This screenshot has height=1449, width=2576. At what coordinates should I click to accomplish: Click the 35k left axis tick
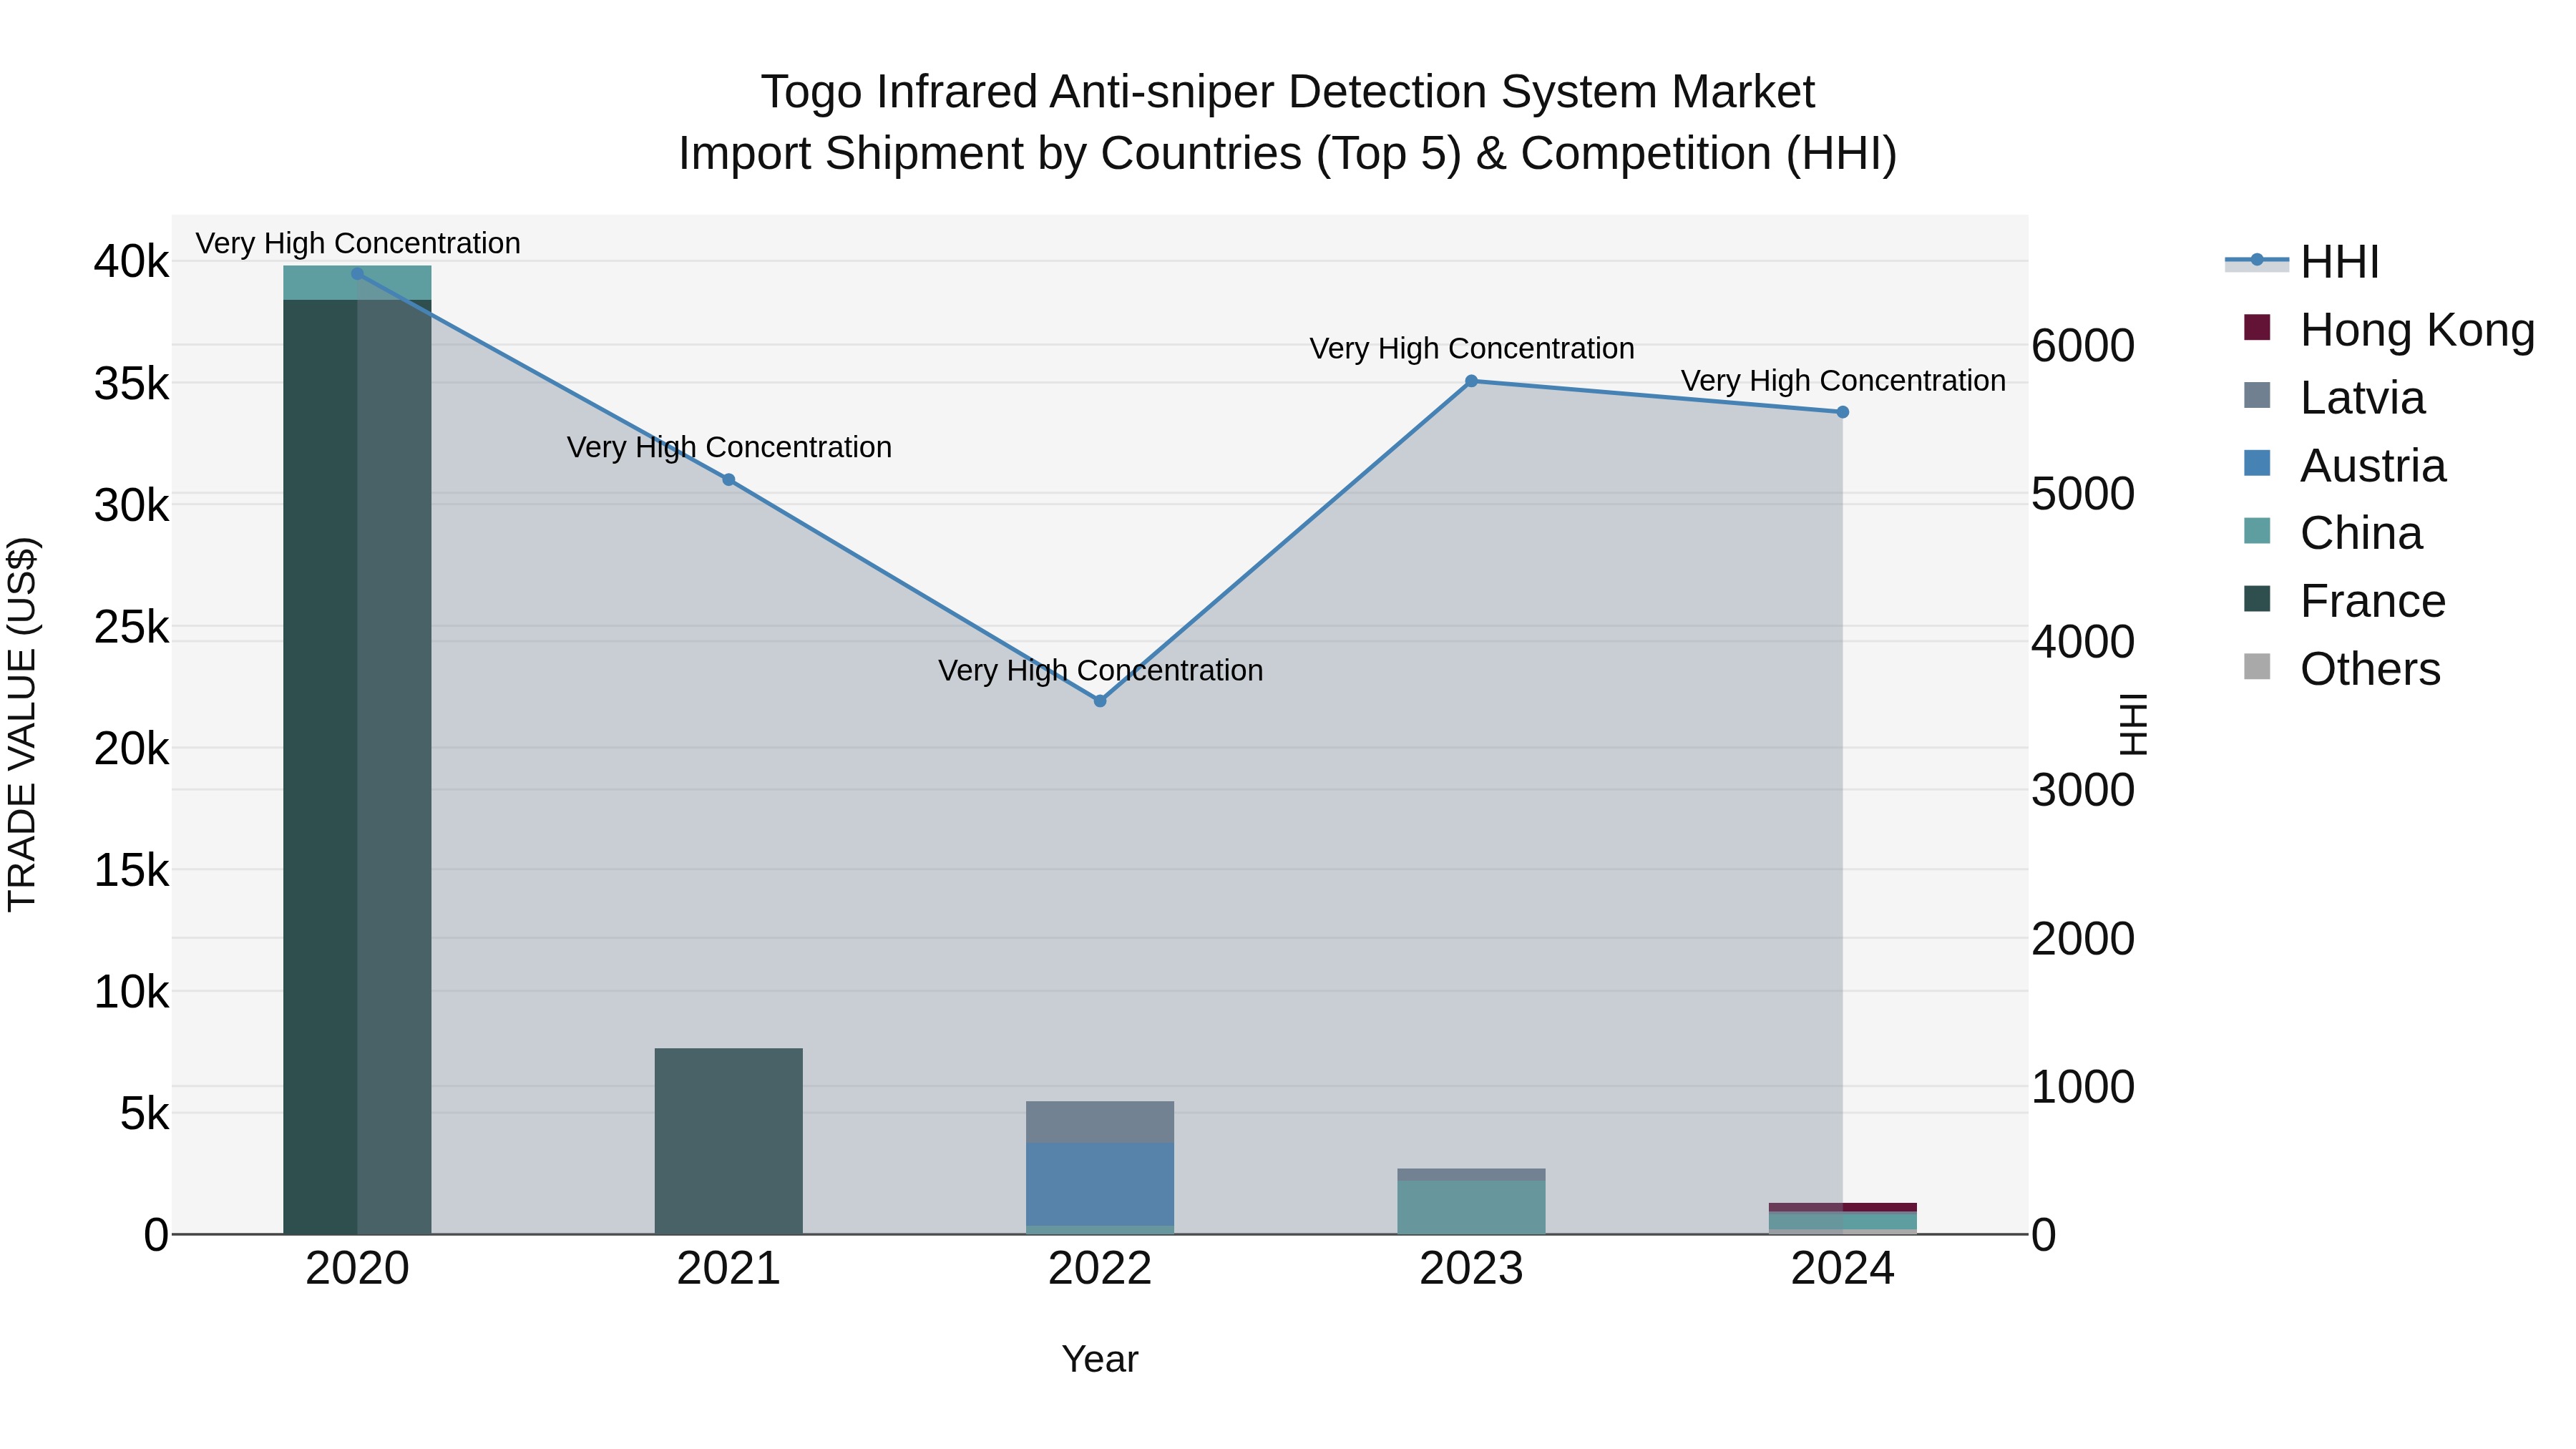[x=131, y=384]
